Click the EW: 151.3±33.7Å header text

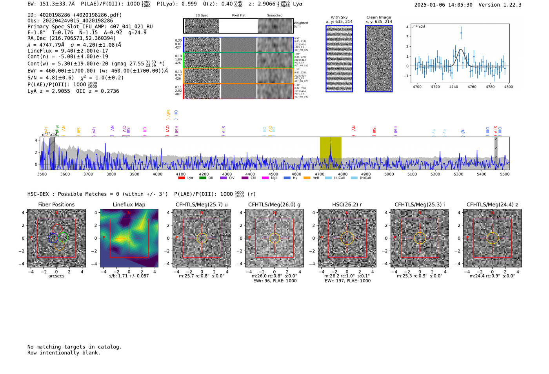(51, 4)
